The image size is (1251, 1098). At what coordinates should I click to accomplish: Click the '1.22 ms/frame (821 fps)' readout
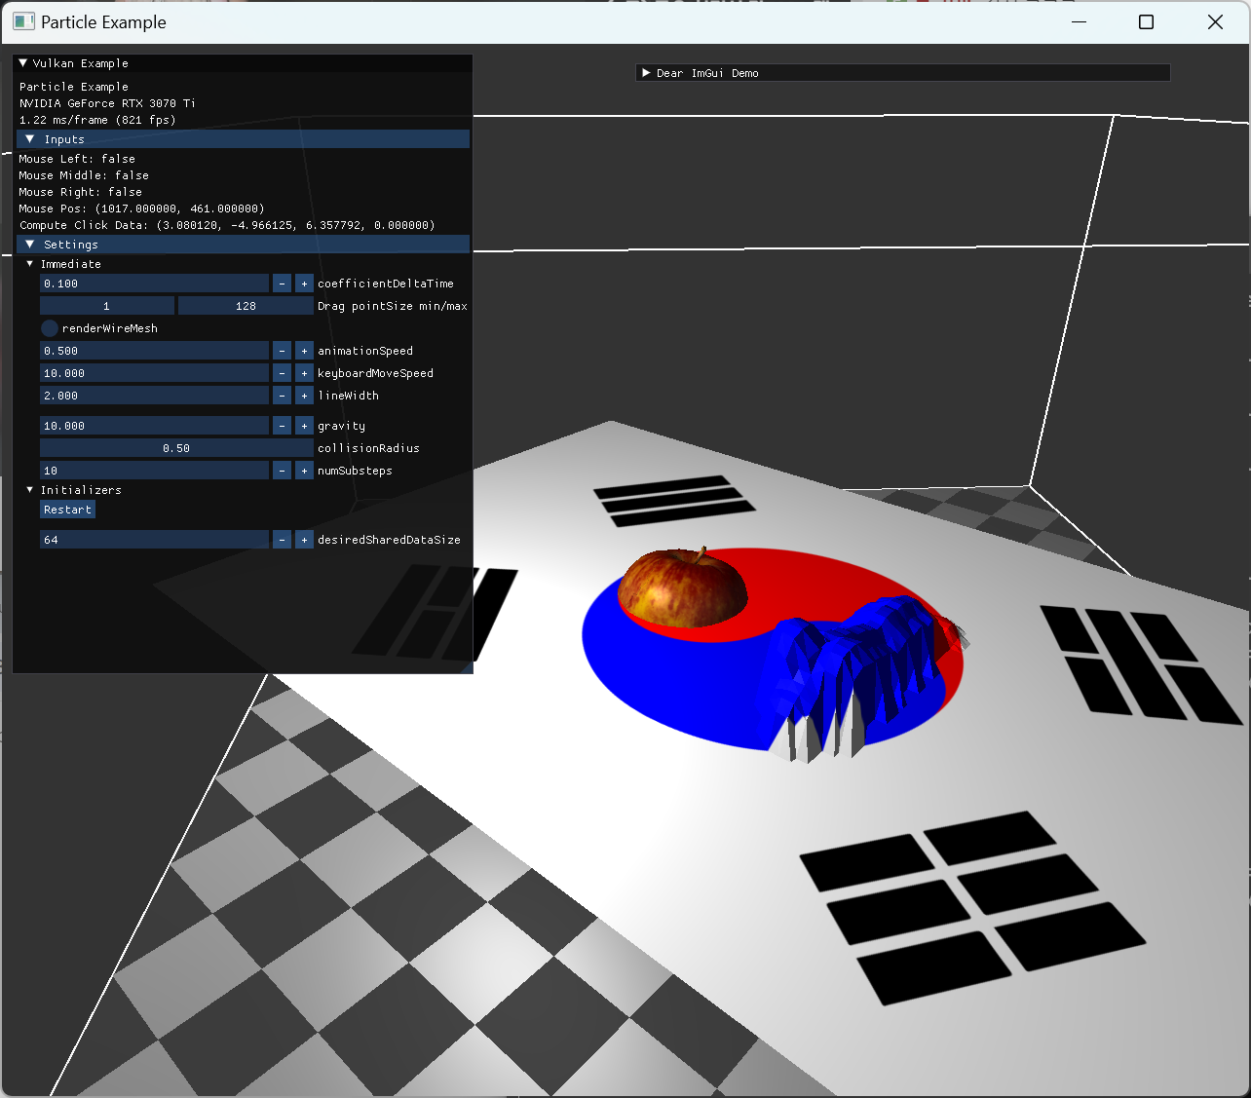pyautogui.click(x=97, y=120)
